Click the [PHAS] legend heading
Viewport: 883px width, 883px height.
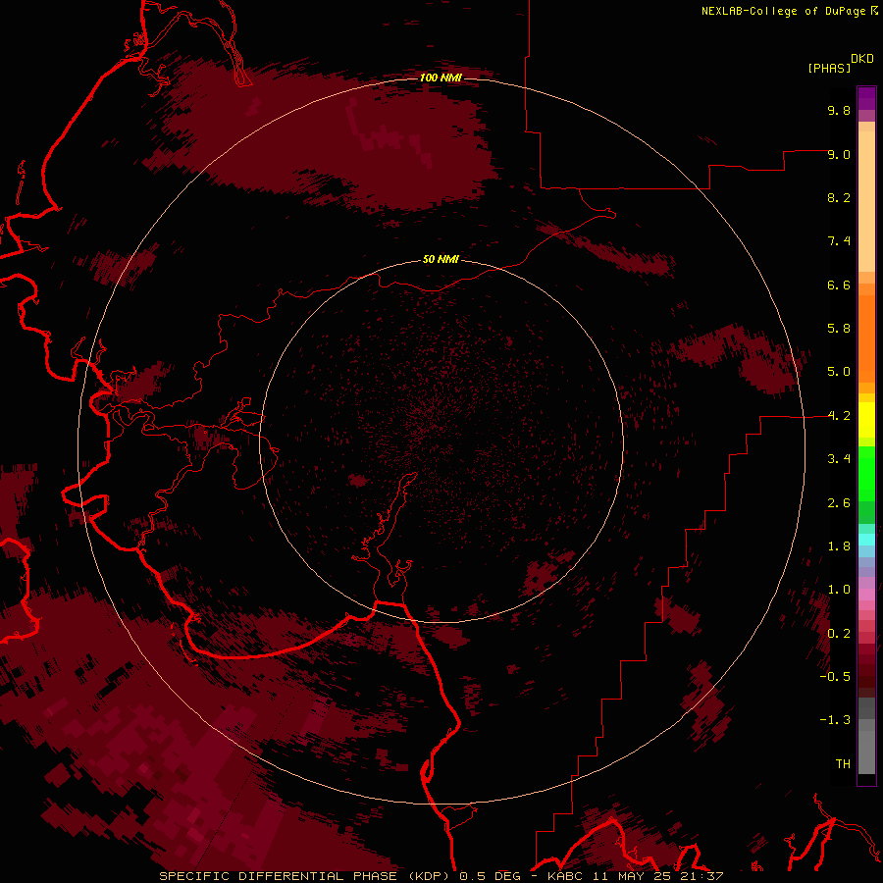[x=829, y=68]
